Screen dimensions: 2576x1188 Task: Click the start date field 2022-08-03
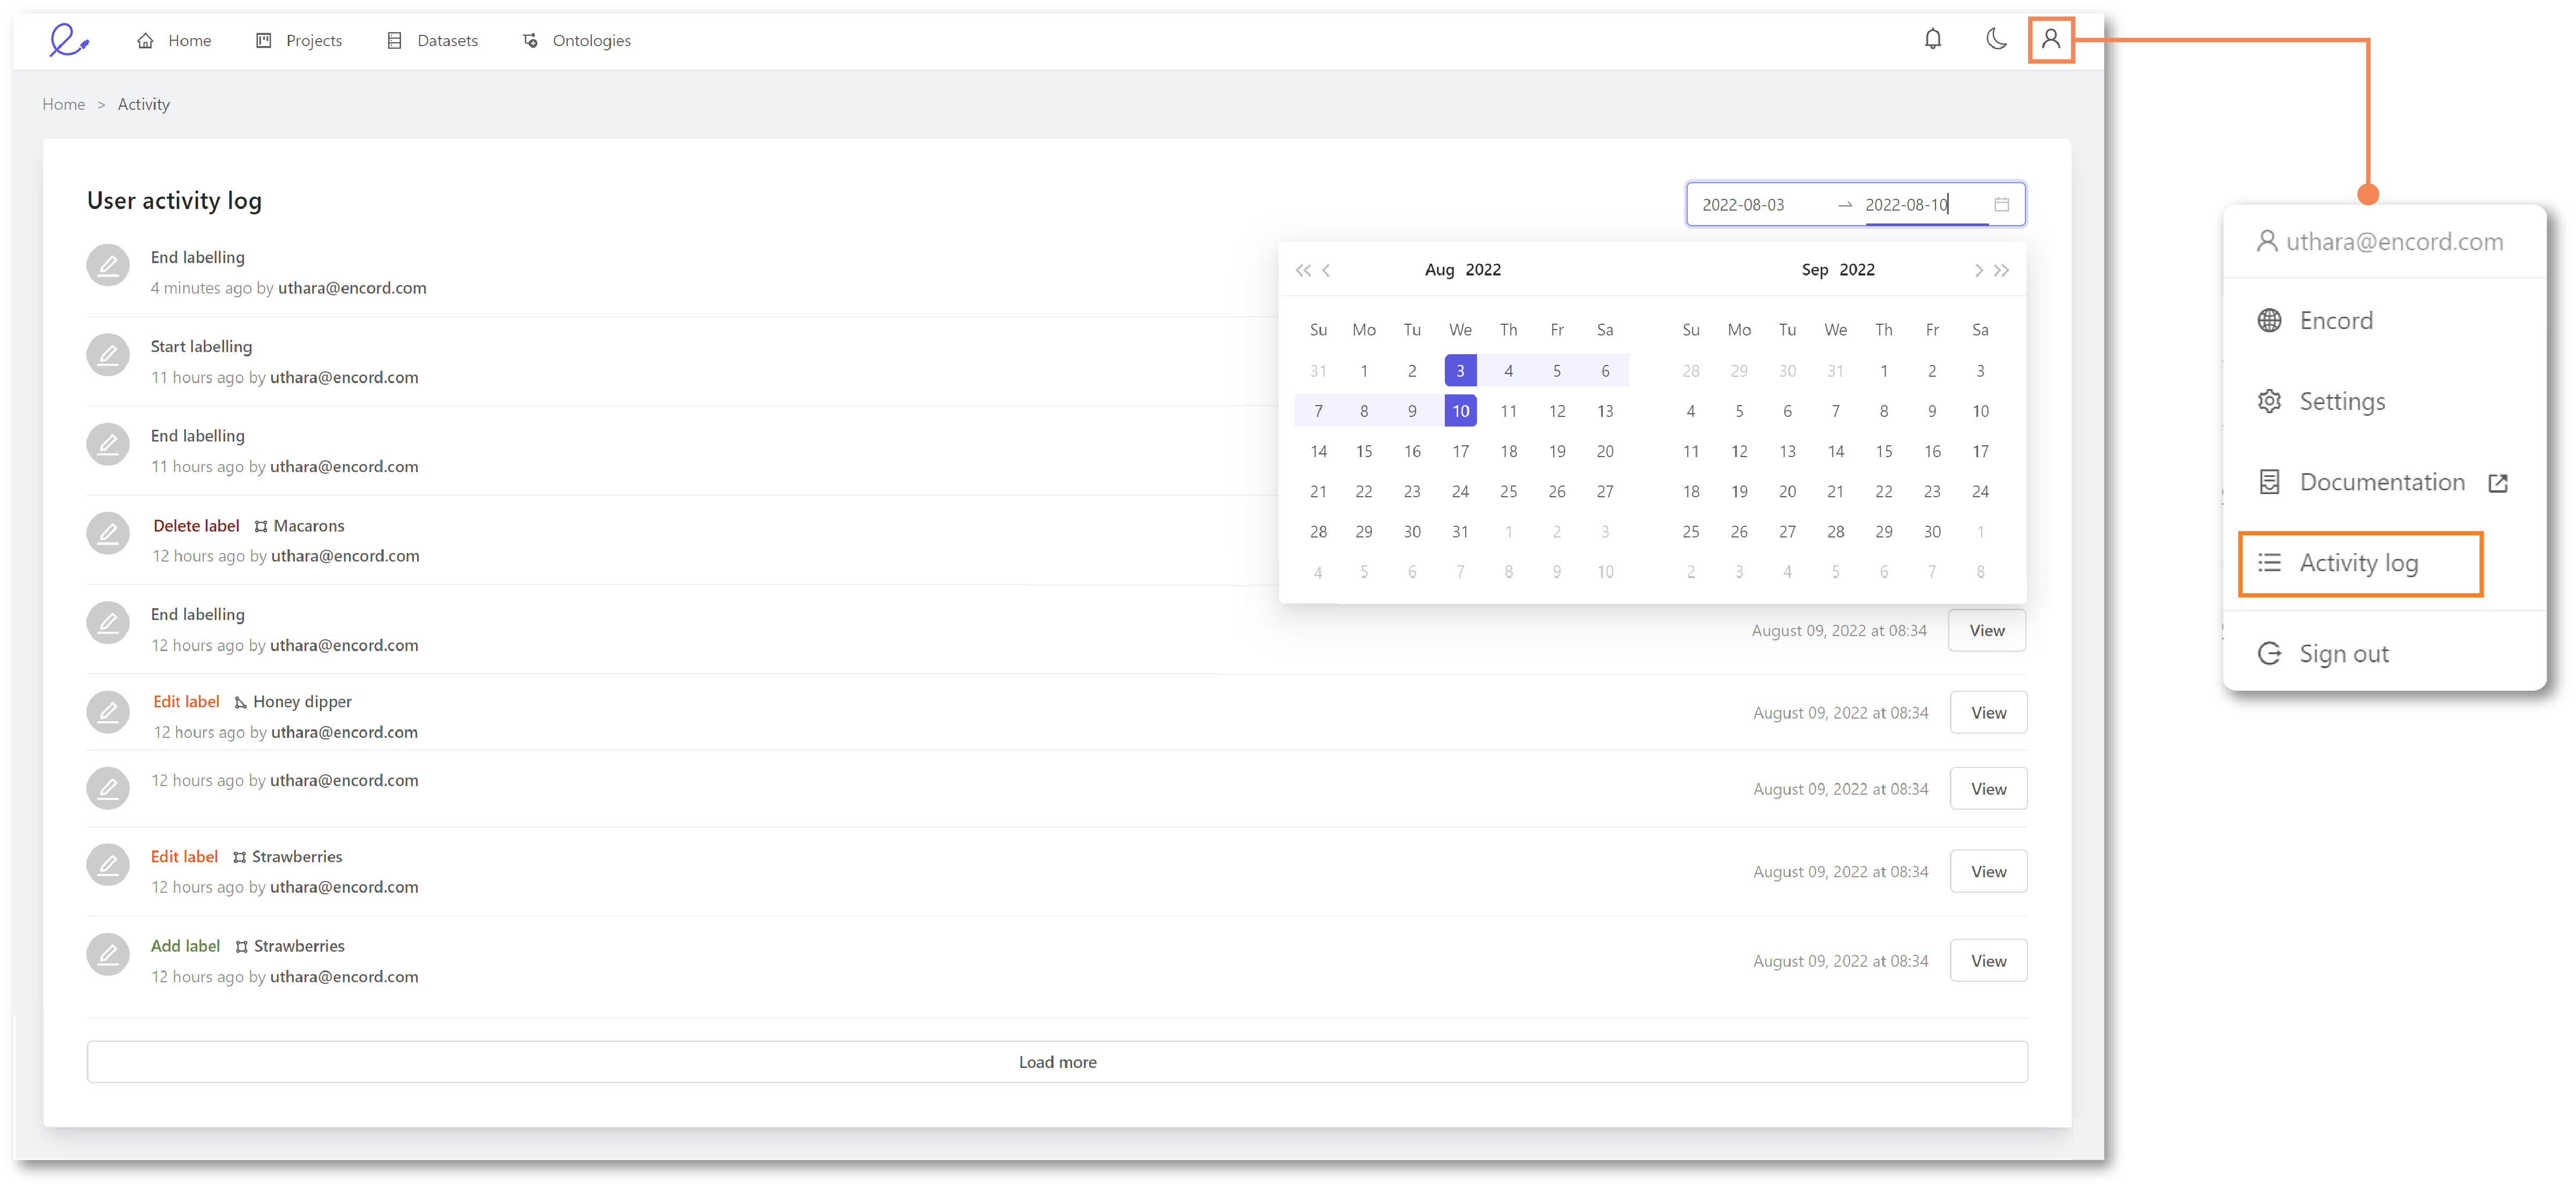click(1743, 205)
